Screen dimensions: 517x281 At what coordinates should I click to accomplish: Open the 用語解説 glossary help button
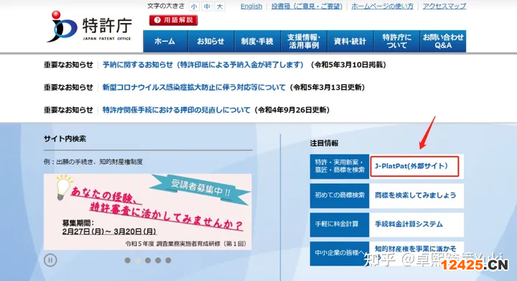coord(174,20)
